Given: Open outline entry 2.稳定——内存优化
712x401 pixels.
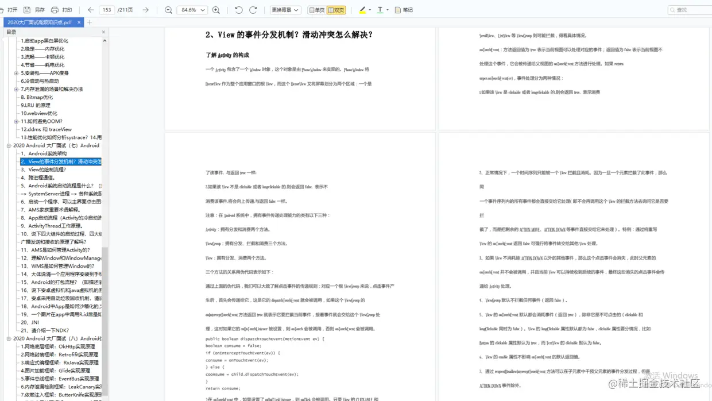Looking at the screenshot, I should click(42, 49).
